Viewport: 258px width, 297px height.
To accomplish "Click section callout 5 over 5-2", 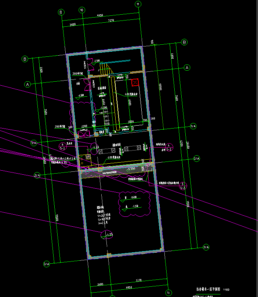I will coord(182,186).
